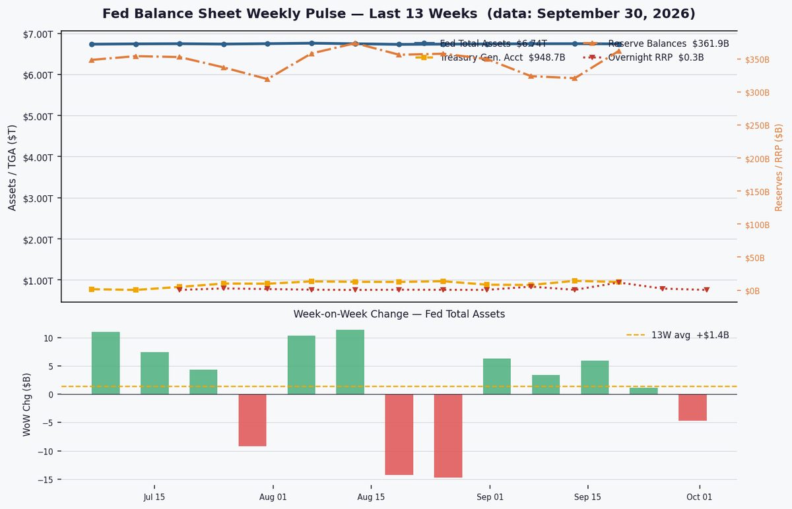Click the '$0B' right axis tick
792x509 pixels.
pos(753,291)
